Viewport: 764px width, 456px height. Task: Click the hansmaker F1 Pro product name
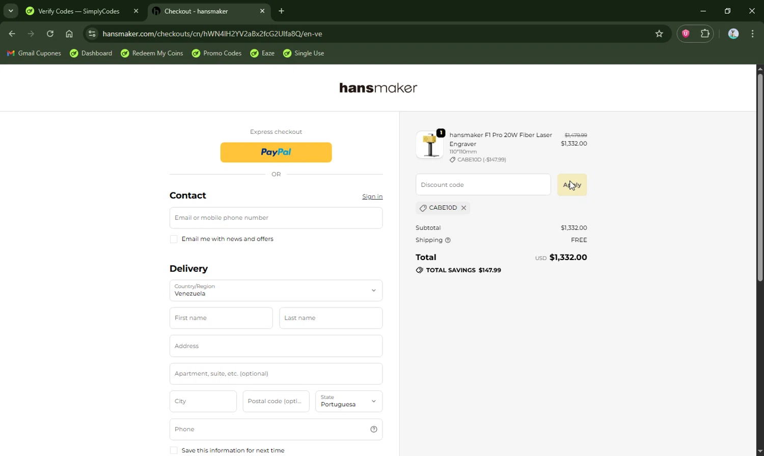click(501, 139)
